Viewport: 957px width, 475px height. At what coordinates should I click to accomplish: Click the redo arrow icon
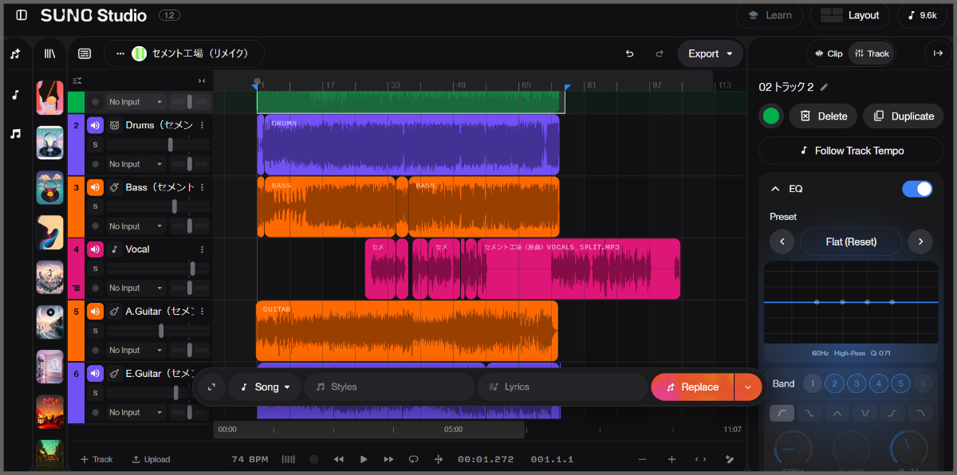[660, 53]
